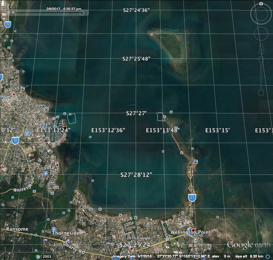Click the Lota train station icon
This screenshot has height=260, width=273.
46,173
